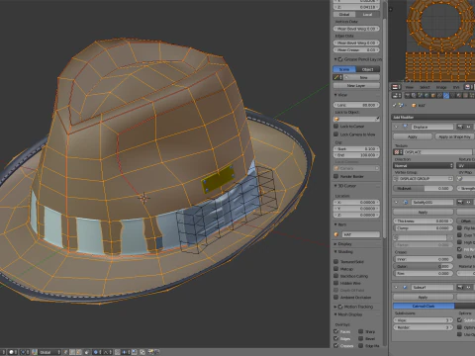475x356 pixels.
Task: Open the Add Modifier menu button
Action: pos(433,117)
